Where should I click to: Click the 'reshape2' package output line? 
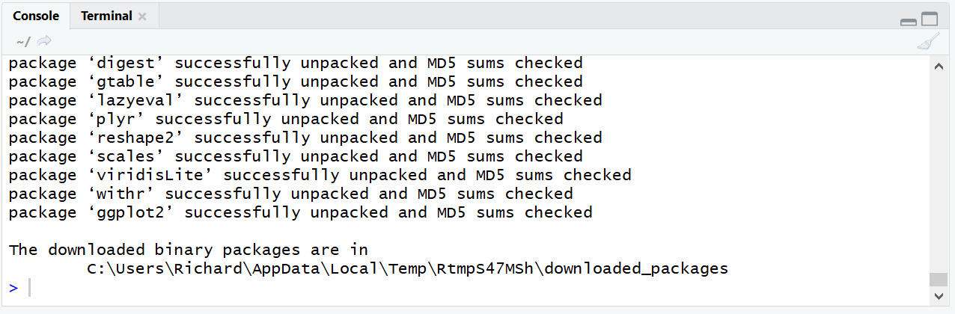tap(305, 138)
